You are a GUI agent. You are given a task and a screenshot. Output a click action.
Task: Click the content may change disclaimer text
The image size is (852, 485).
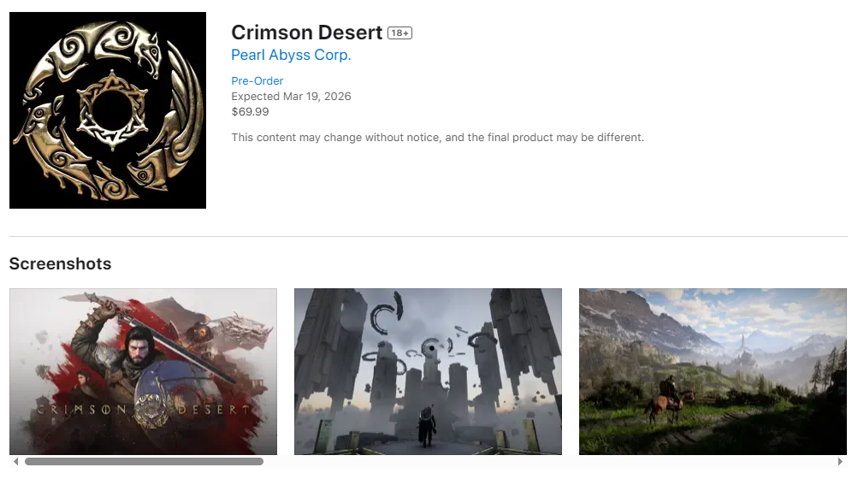coord(437,138)
